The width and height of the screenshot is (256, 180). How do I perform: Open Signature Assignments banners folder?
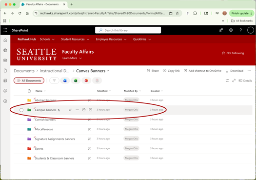[x=55, y=139]
